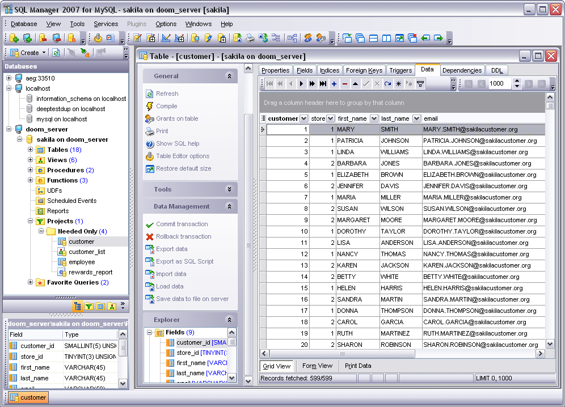Click the red X Rollback transaction icon
This screenshot has height=407, width=565.
150,236
